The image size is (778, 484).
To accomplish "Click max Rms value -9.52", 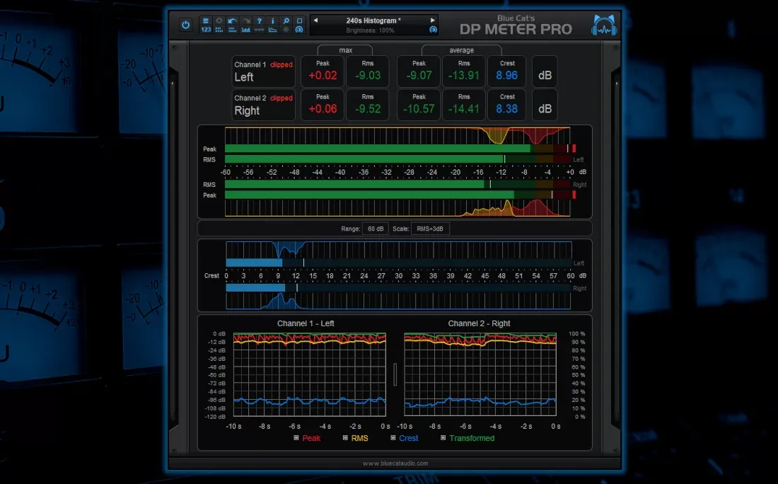I will (368, 109).
